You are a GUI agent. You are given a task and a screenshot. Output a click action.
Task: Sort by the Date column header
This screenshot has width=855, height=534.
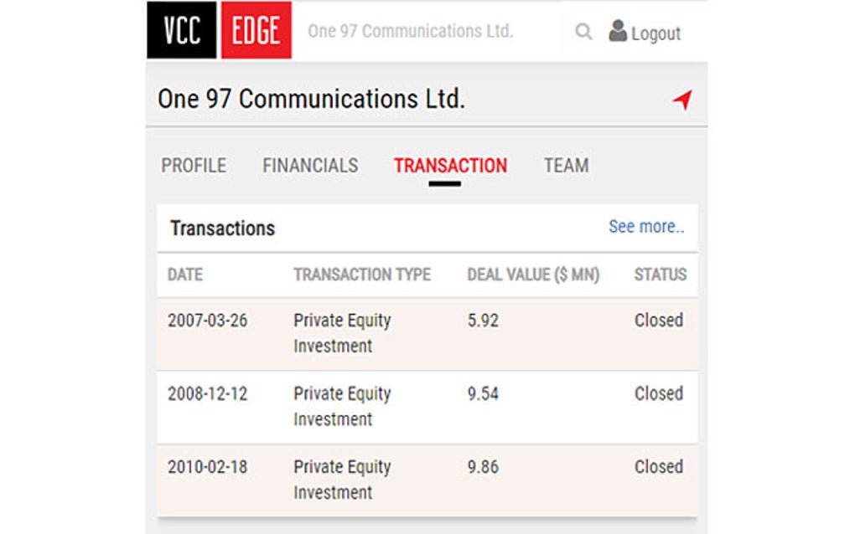185,275
